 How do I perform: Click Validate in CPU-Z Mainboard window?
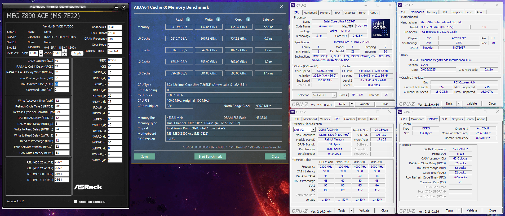point(471,104)
